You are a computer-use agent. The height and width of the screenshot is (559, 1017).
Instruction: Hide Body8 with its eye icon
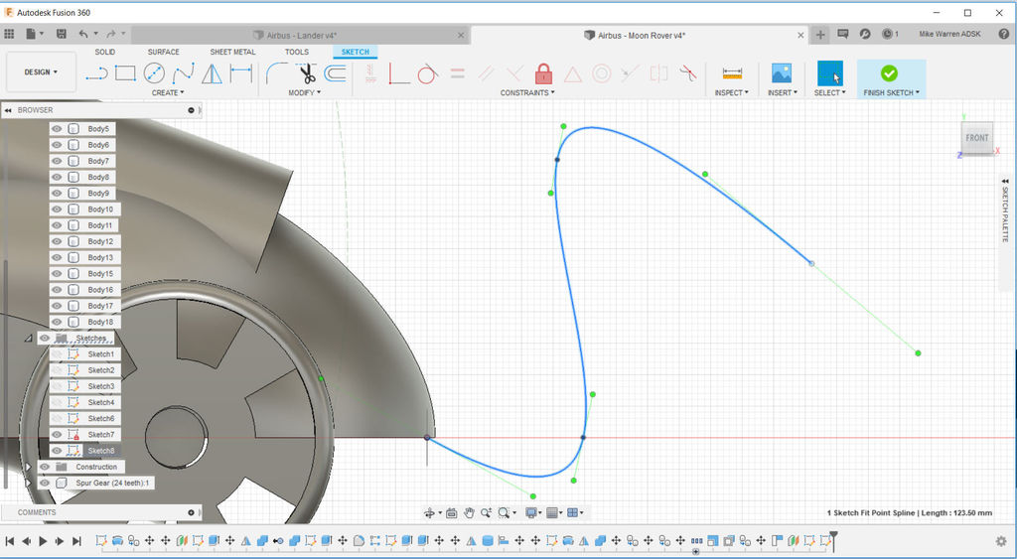point(57,177)
